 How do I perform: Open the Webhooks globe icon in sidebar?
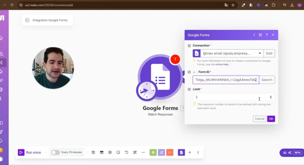pyautogui.click(x=1, y=89)
